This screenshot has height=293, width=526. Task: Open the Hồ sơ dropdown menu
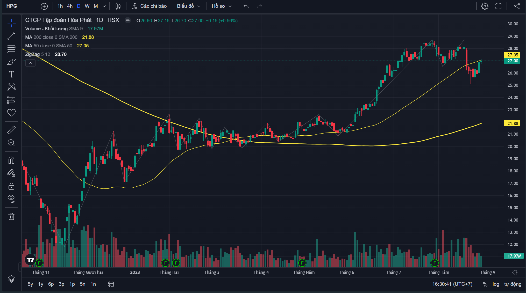coord(222,6)
